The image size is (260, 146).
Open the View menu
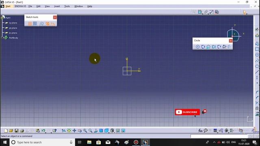47,6
